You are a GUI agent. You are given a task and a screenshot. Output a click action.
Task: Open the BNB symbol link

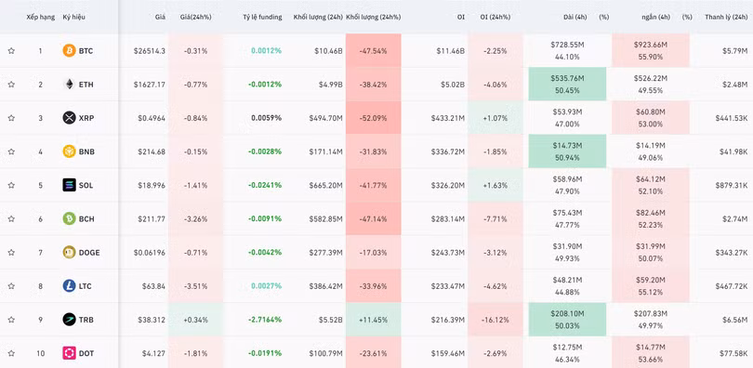tap(86, 151)
